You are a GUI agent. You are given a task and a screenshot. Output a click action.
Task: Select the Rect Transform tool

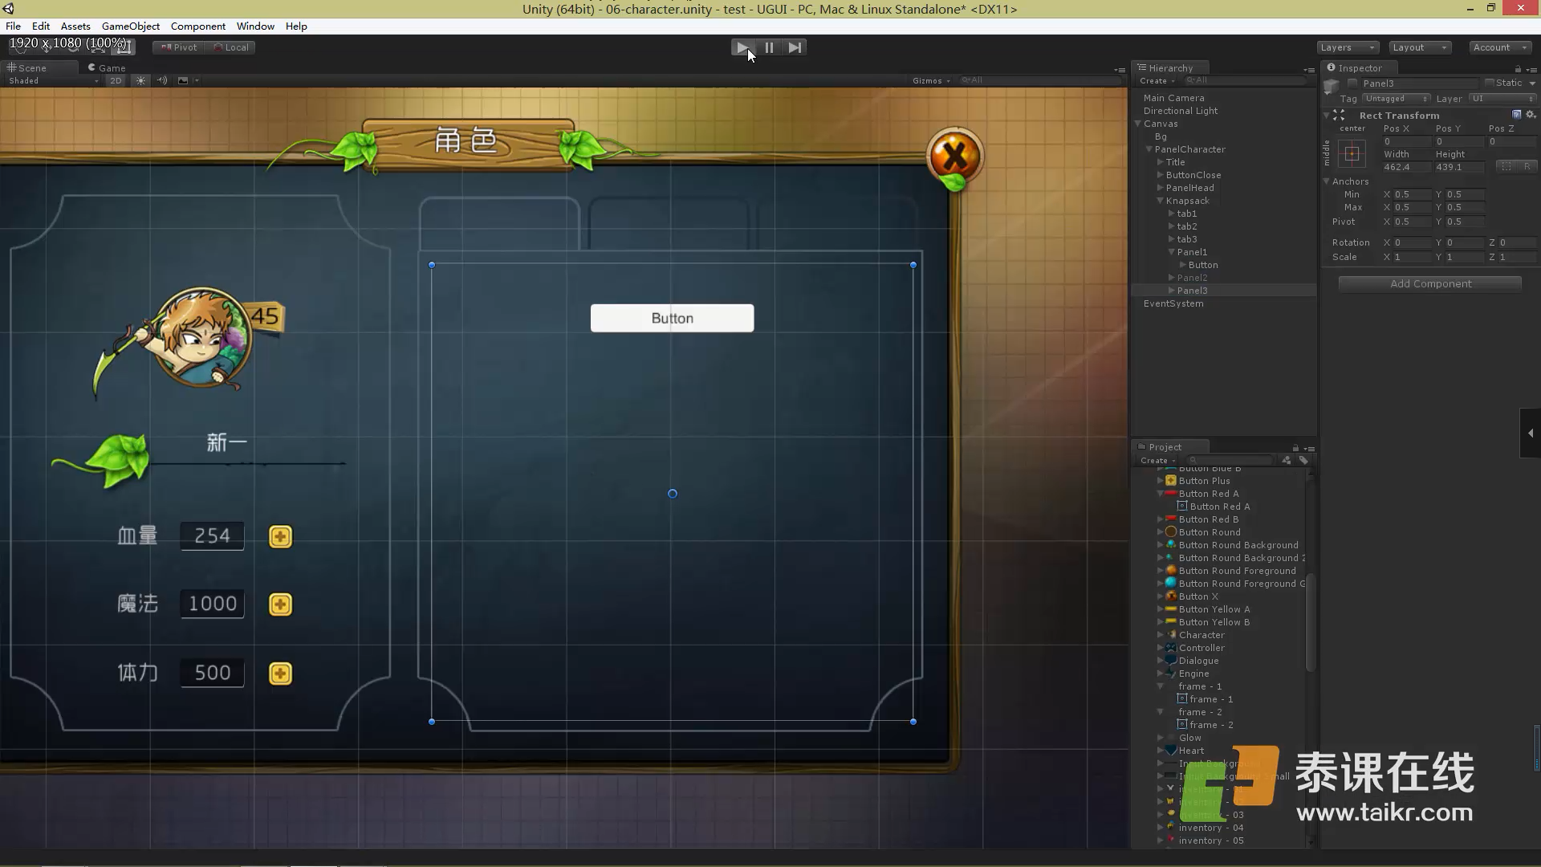(124, 47)
